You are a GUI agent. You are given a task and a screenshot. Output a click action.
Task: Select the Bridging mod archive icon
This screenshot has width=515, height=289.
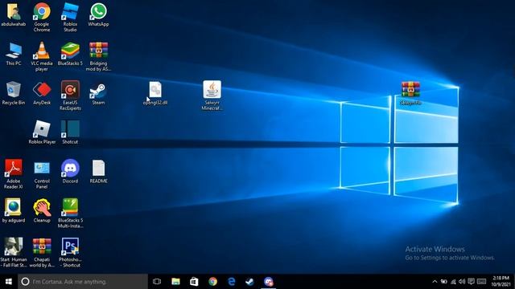click(x=98, y=51)
